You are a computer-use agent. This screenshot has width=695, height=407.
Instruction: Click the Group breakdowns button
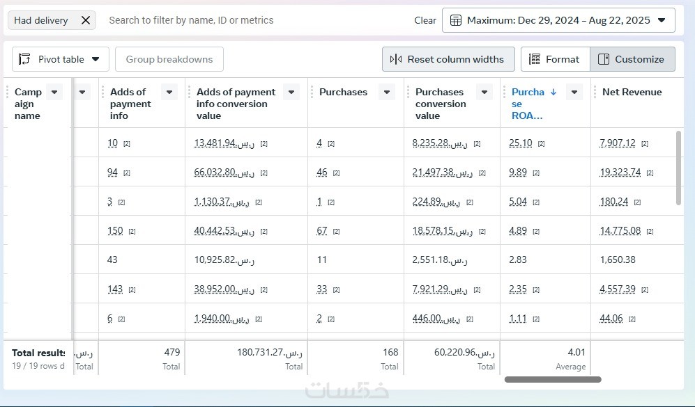click(169, 59)
